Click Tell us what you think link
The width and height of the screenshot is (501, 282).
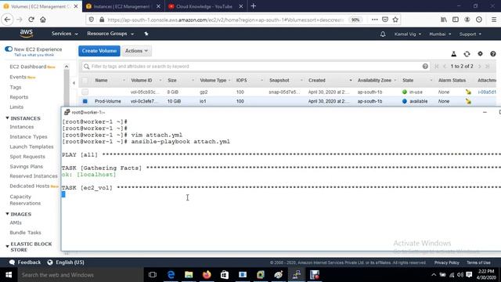[34, 55]
